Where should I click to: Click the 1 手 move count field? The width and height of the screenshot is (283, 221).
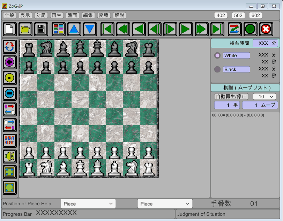click(x=227, y=105)
